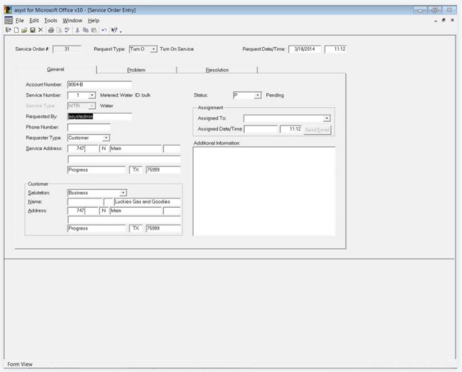This screenshot has height=372, width=462.
Task: Restore the inner Service Order Entry window
Action: [x=444, y=20]
